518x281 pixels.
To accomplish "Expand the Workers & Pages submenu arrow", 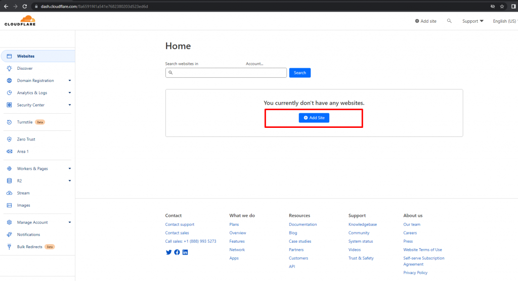I will (70, 169).
